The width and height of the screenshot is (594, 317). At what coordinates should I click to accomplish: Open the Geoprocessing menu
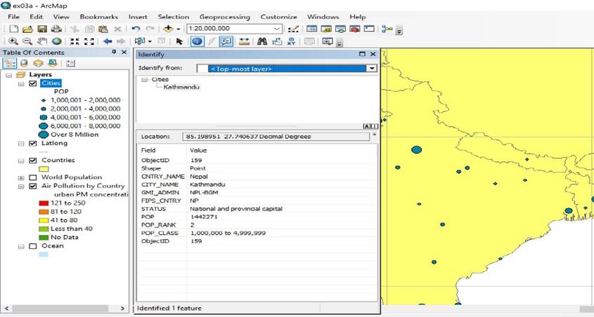pos(225,17)
